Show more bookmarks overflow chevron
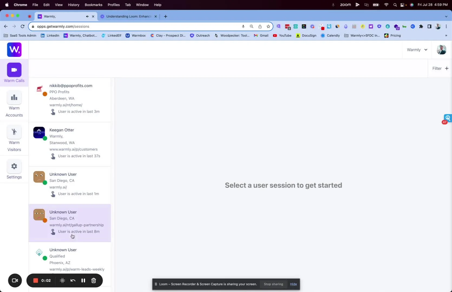Image resolution: width=452 pixels, height=292 pixels. [446, 35]
